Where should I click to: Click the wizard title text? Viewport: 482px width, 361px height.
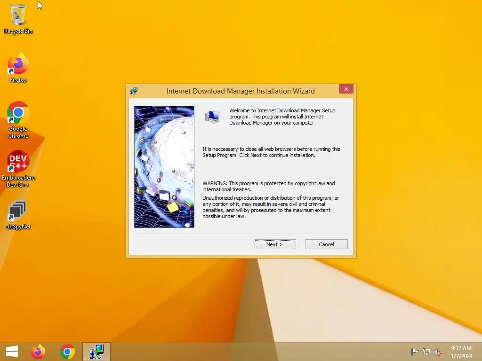click(x=241, y=91)
